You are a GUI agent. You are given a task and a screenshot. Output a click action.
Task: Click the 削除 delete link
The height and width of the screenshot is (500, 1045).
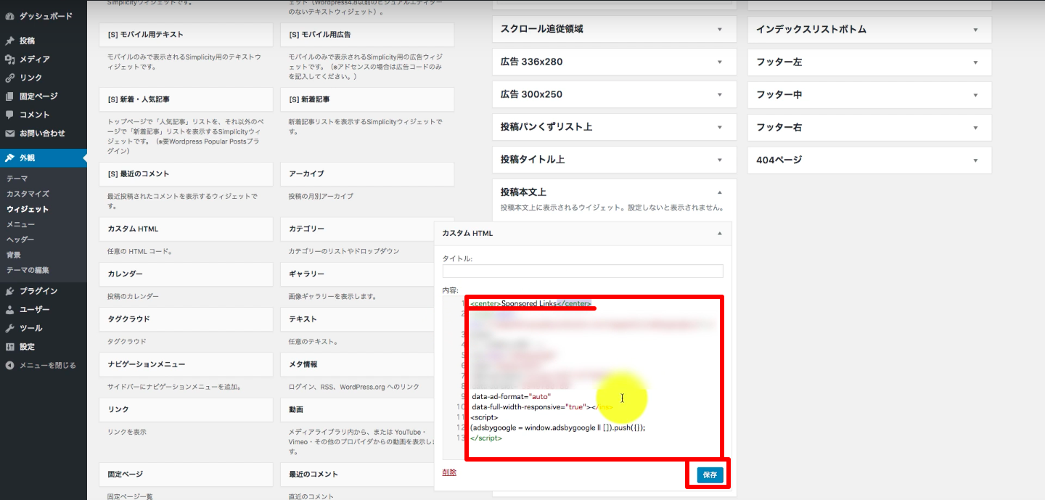coord(449,472)
